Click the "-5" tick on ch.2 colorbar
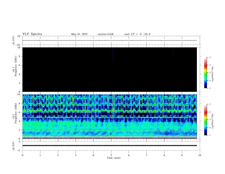 point(209,120)
